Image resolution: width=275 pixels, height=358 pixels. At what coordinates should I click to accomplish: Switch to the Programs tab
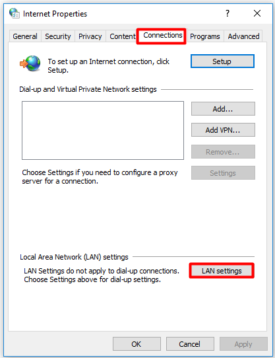pyautogui.click(x=205, y=36)
